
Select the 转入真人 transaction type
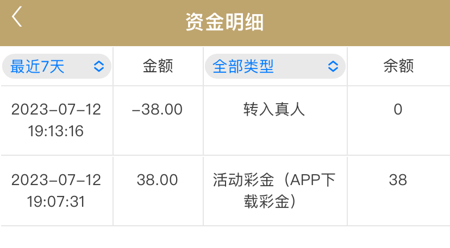point(274,110)
